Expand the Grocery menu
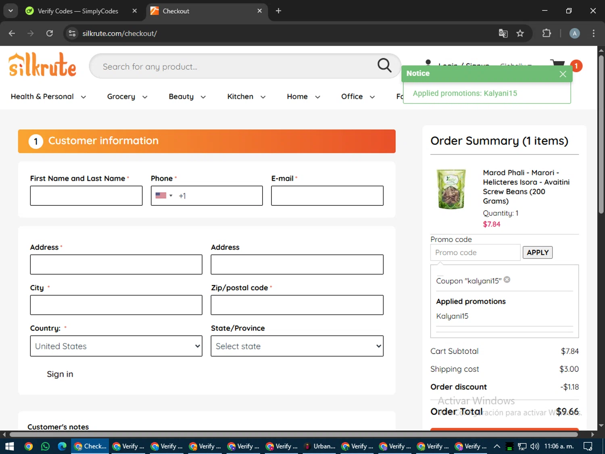This screenshot has width=605, height=454. click(x=127, y=96)
